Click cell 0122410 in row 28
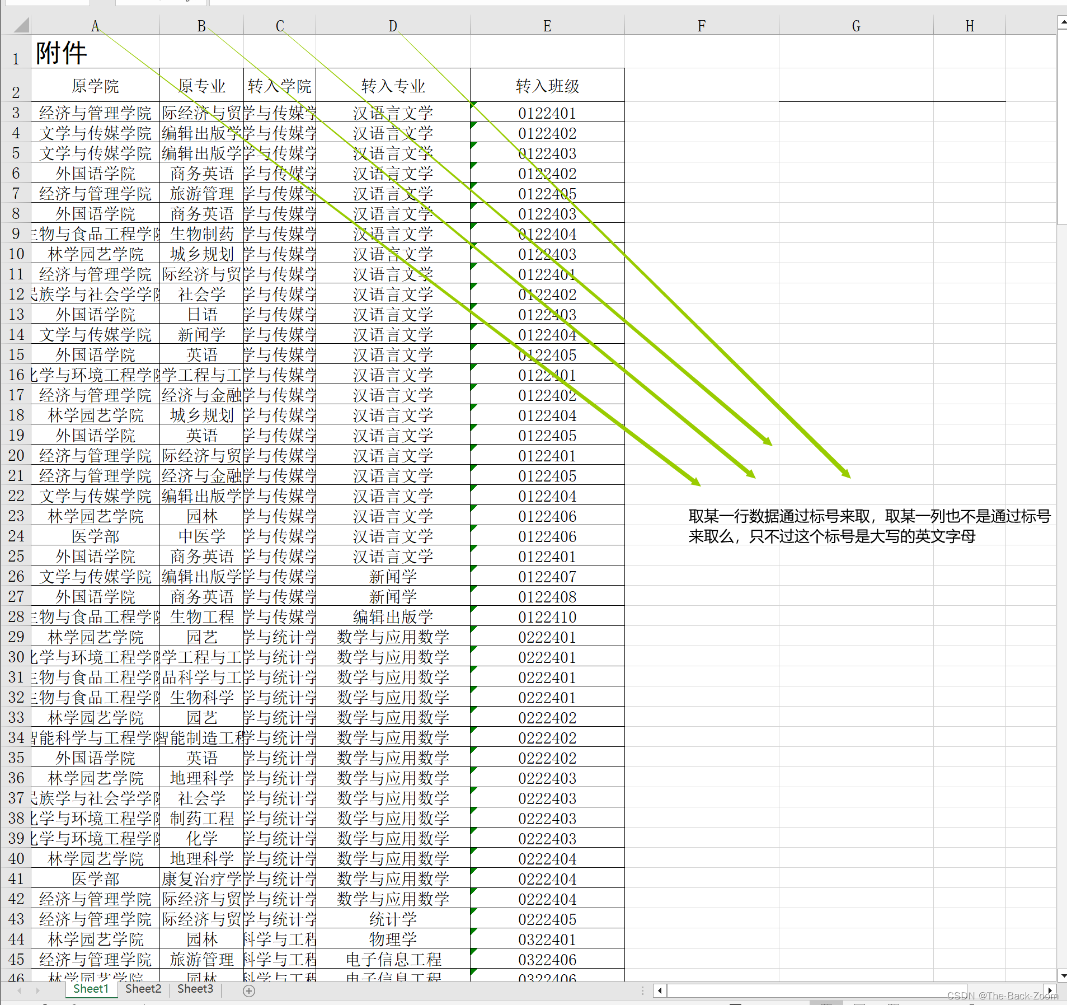Viewport: 1067px width, 1005px height. click(547, 616)
